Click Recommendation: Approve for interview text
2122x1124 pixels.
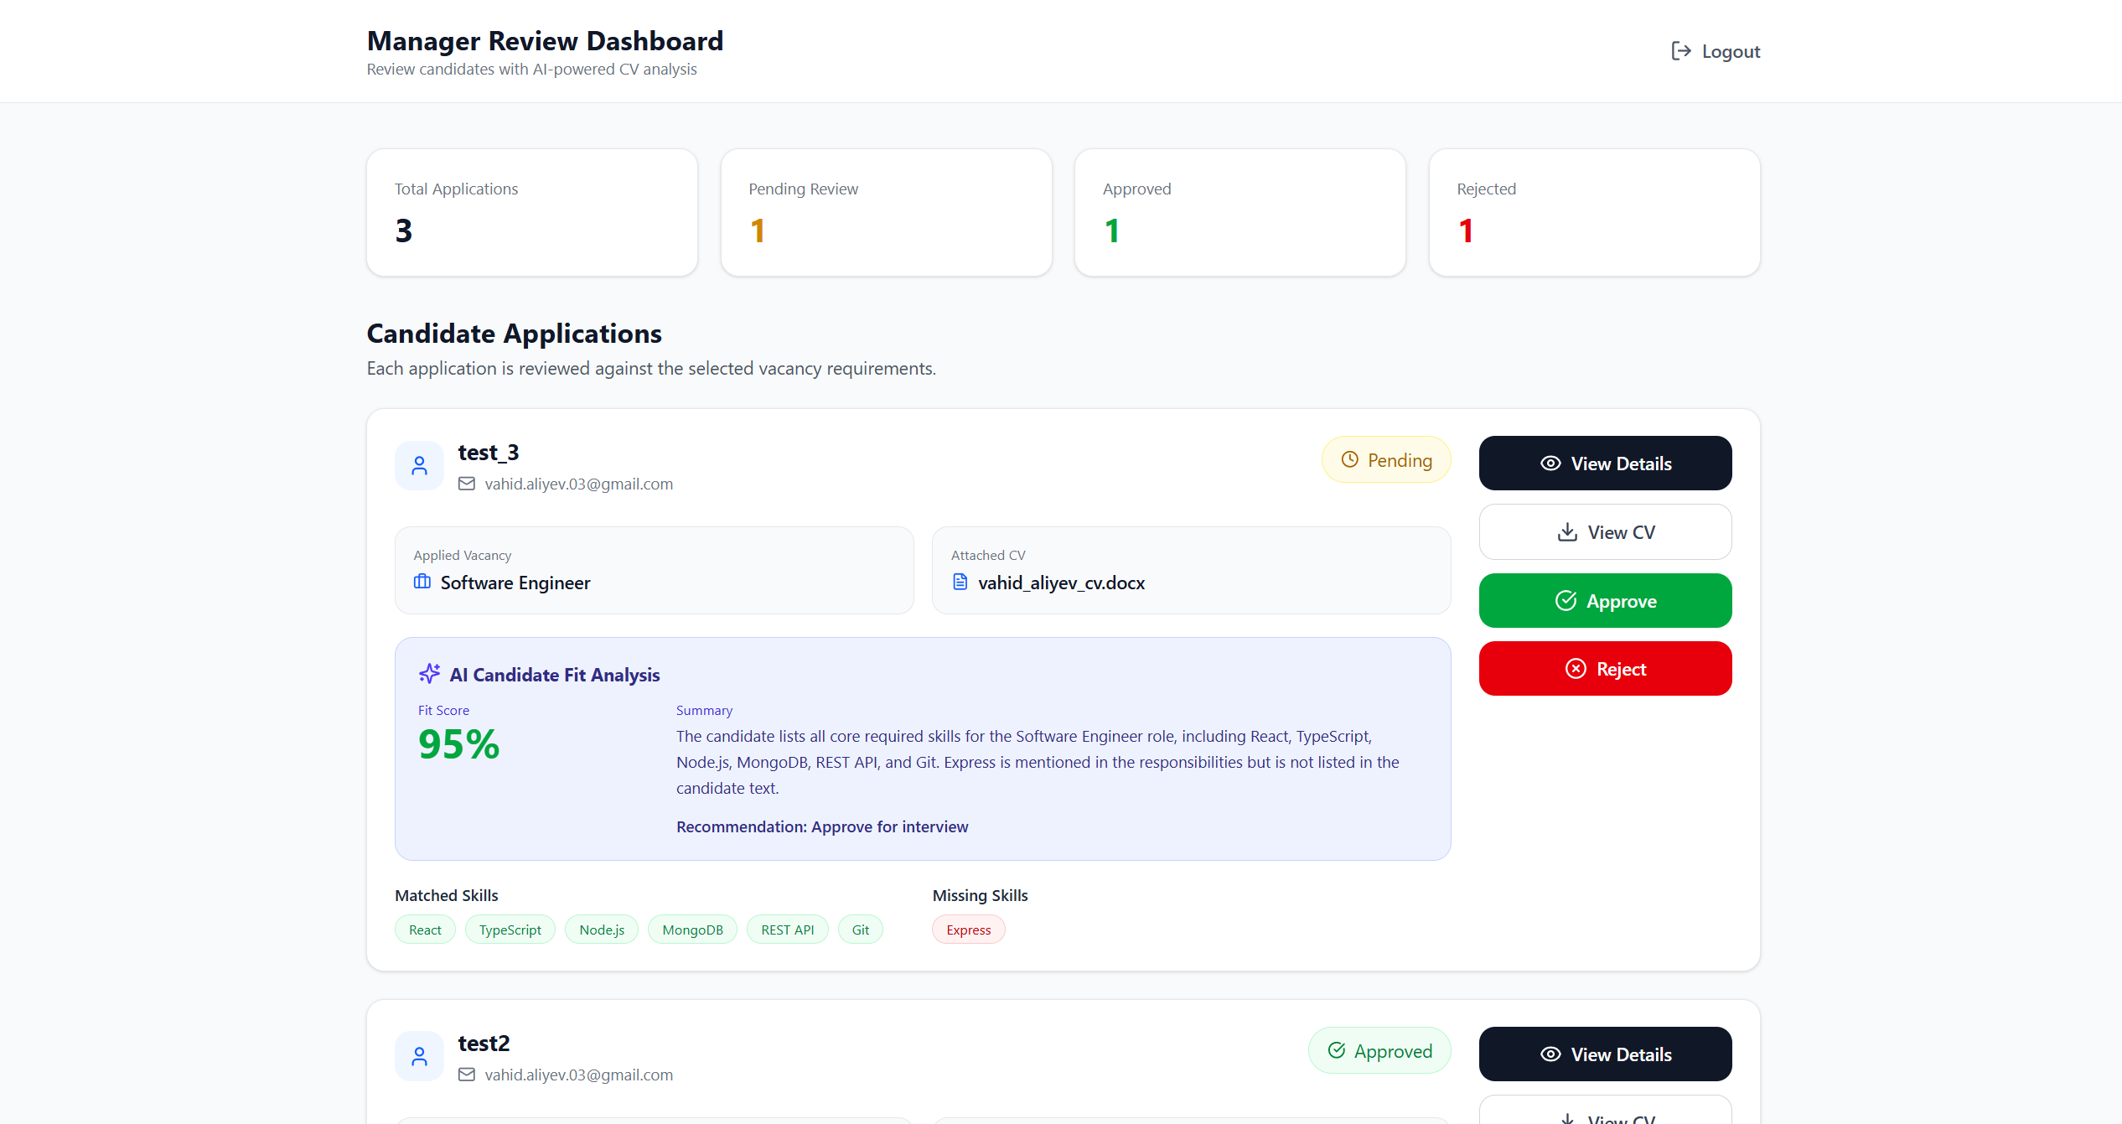822,826
